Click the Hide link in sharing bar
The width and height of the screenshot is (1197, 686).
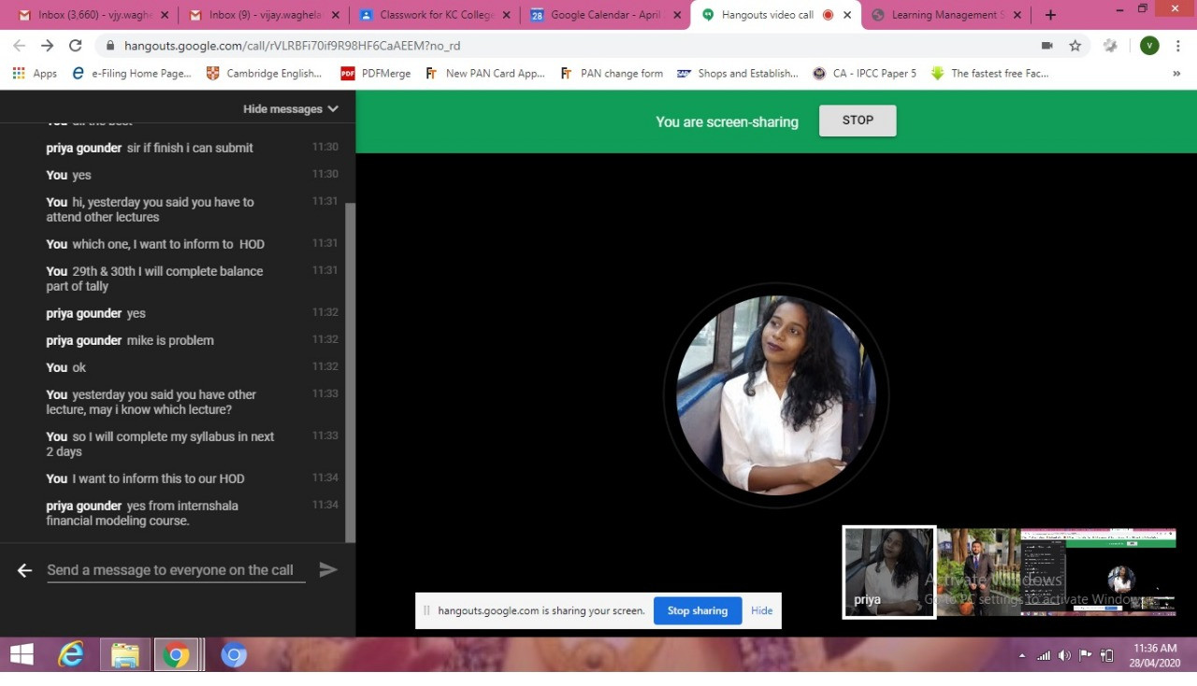[x=761, y=610]
